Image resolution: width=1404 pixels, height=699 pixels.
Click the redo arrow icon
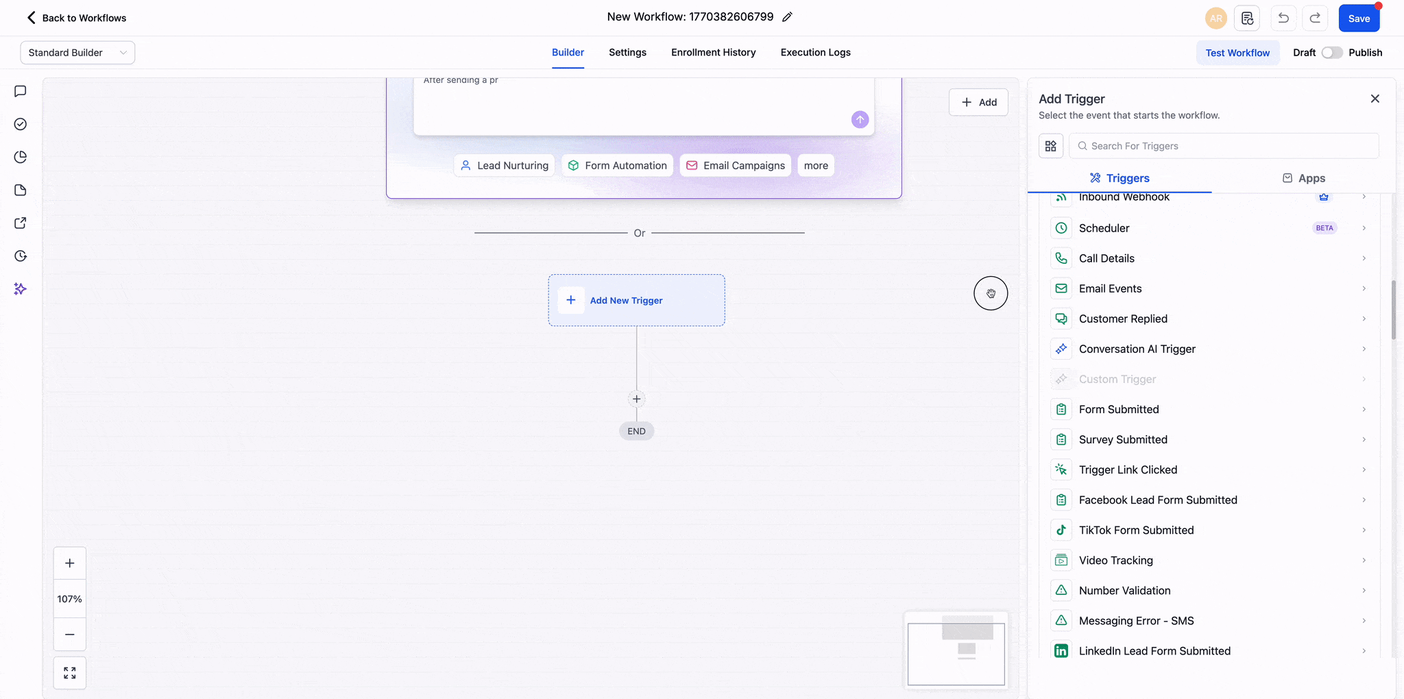click(1315, 19)
